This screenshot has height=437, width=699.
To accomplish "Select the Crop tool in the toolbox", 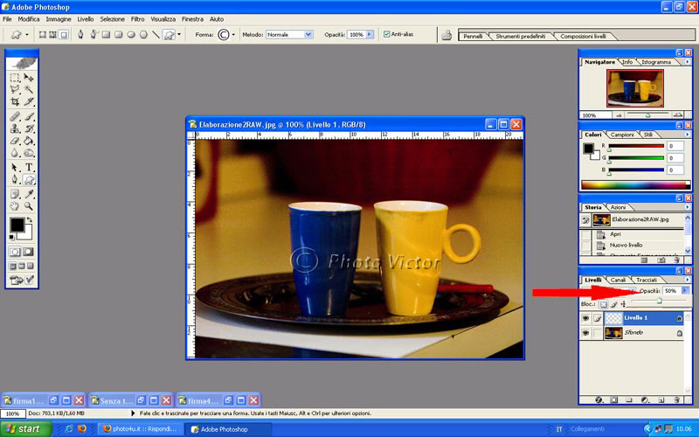I will [x=15, y=101].
